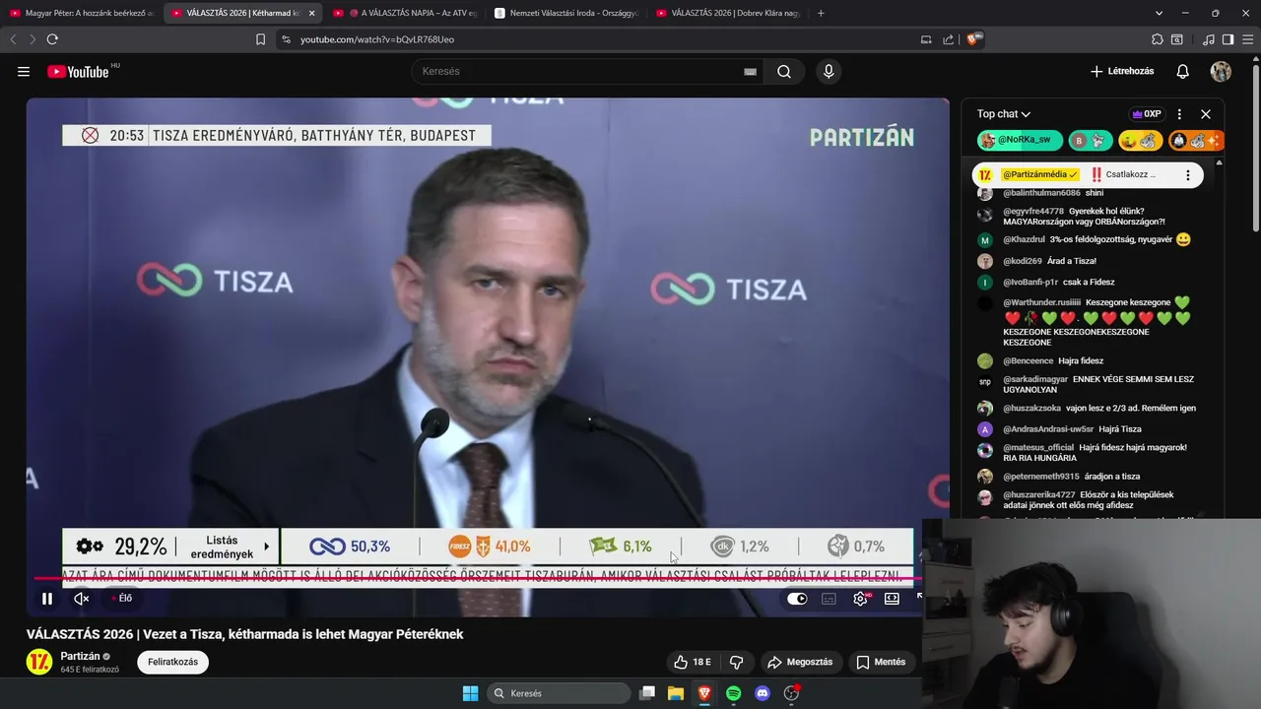Click the Windows taskbar Keresés search box
Screen dimensions: 1261x709
point(560,693)
